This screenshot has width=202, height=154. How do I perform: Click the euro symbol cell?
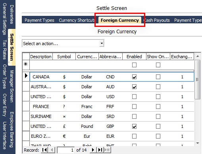click(x=64, y=136)
